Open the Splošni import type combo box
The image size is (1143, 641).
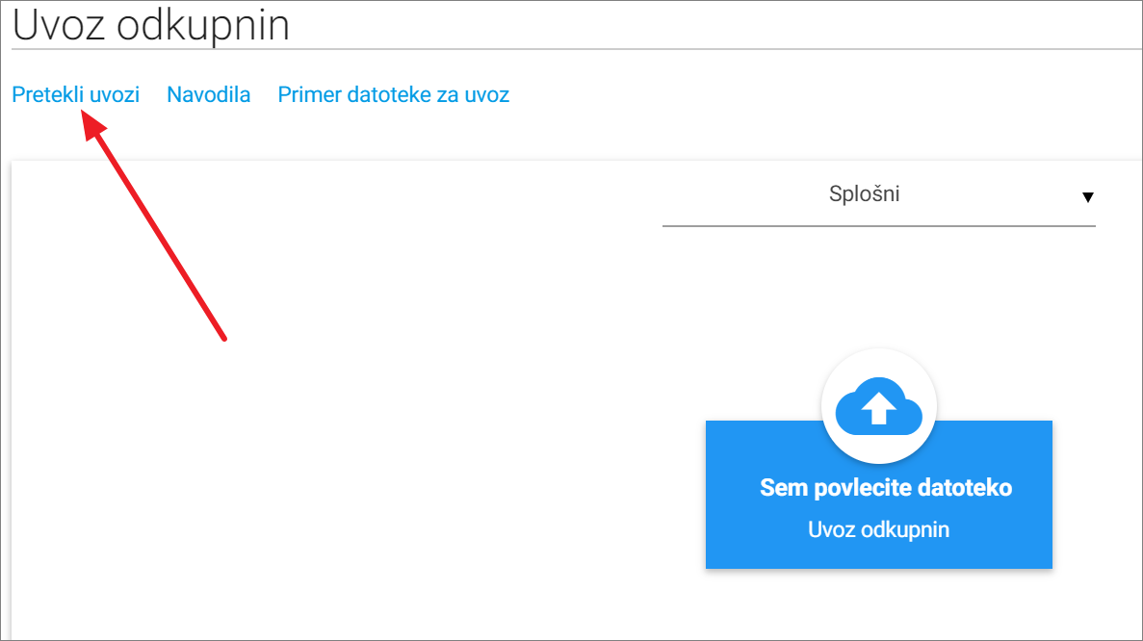click(x=878, y=195)
